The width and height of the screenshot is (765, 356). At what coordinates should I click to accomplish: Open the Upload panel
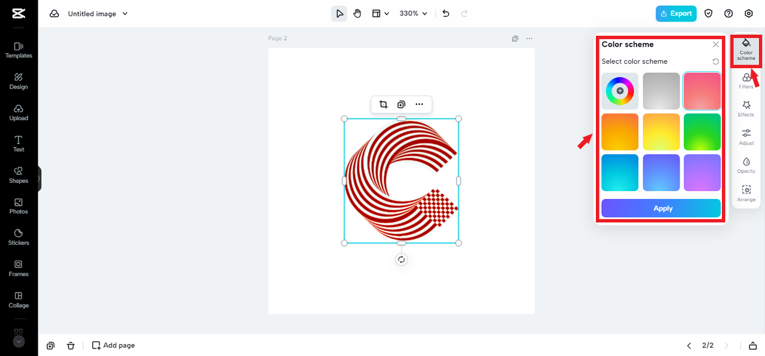[19, 112]
